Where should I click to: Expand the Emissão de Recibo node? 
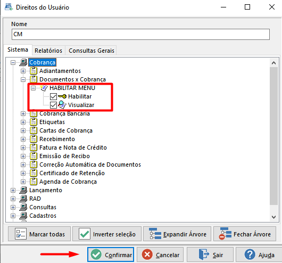point(23,156)
